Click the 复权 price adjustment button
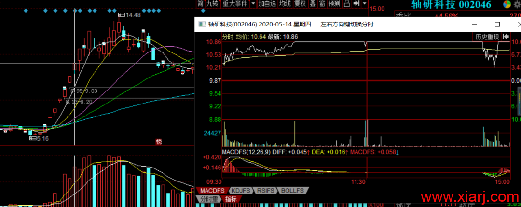Screen dimensions: 521x207 [300, 4]
